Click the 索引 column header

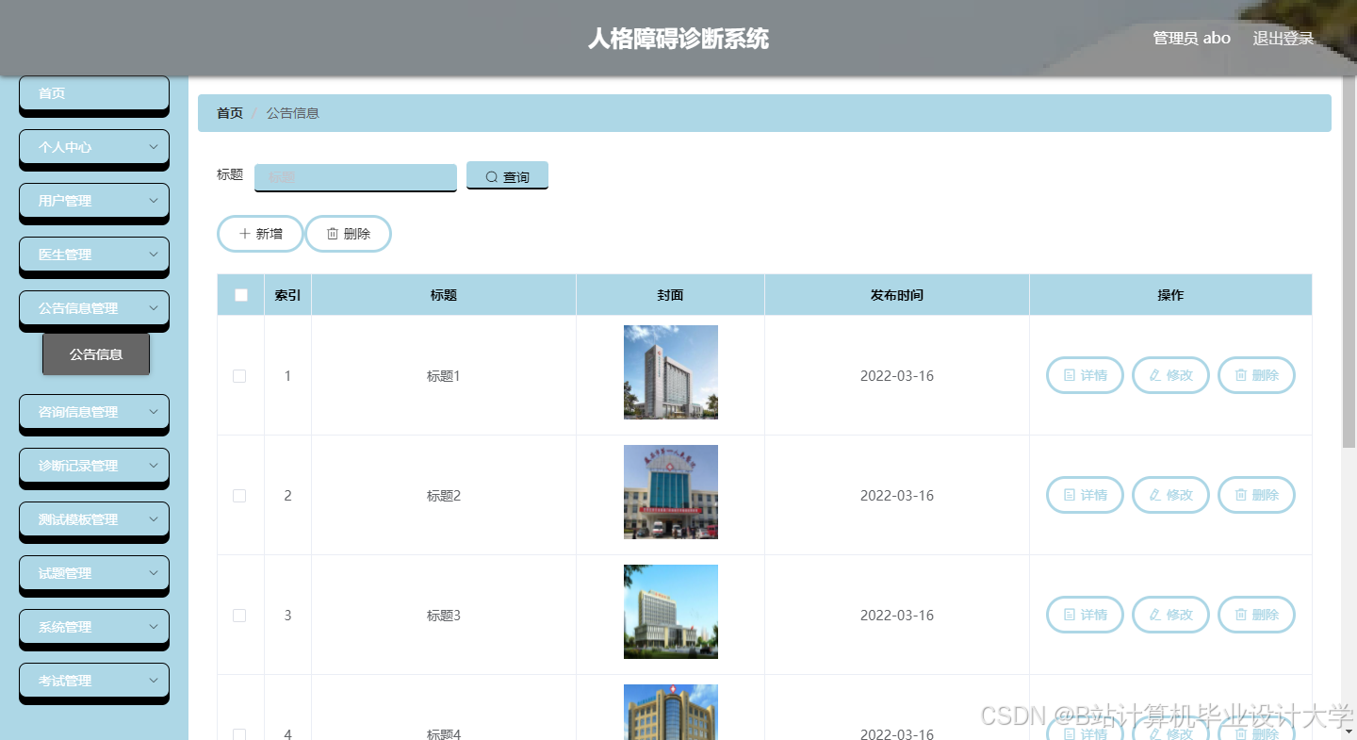(288, 295)
